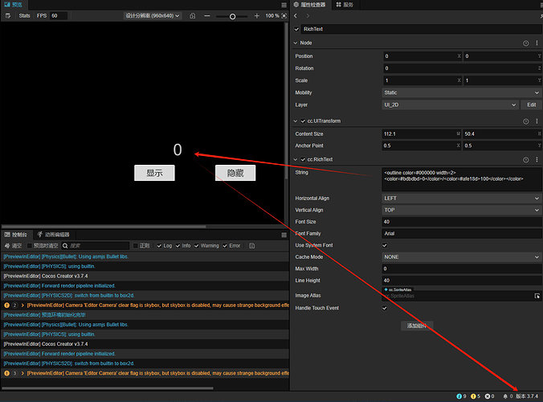Viewport: 543px width, 402px height.
Task: Toggle clear-on-preview checkbox in console
Action: coord(30,246)
